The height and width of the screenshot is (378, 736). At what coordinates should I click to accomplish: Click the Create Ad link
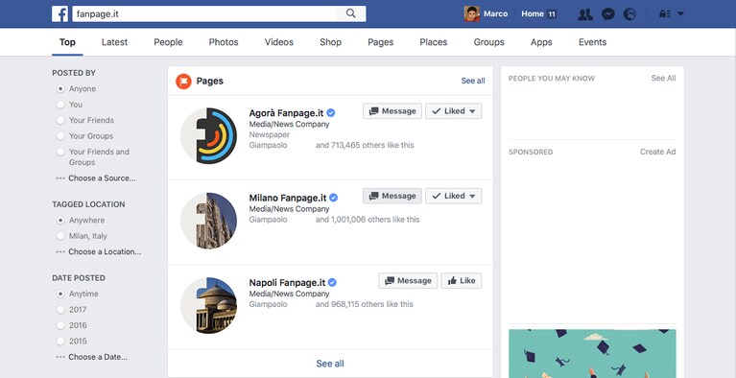coord(657,152)
